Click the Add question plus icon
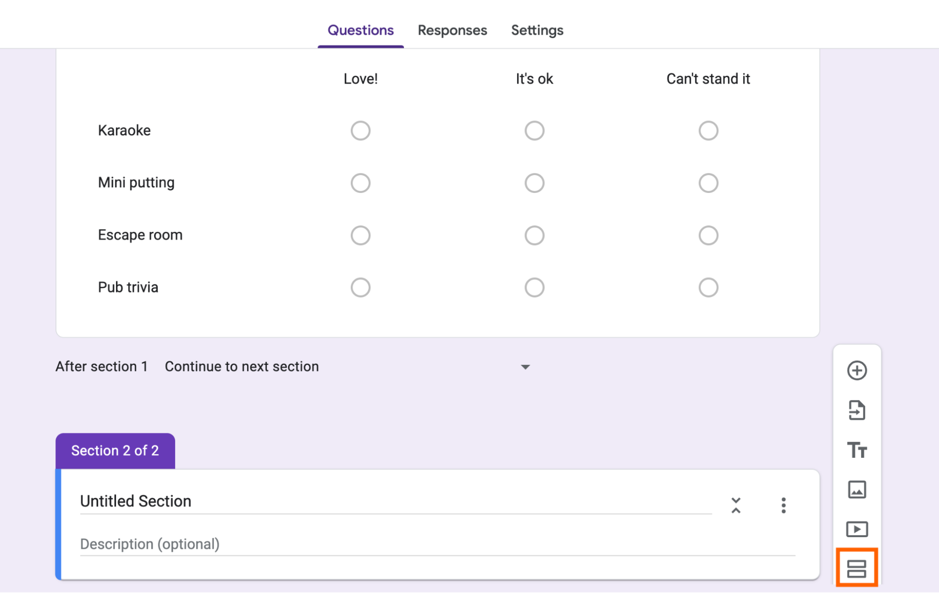 click(858, 370)
